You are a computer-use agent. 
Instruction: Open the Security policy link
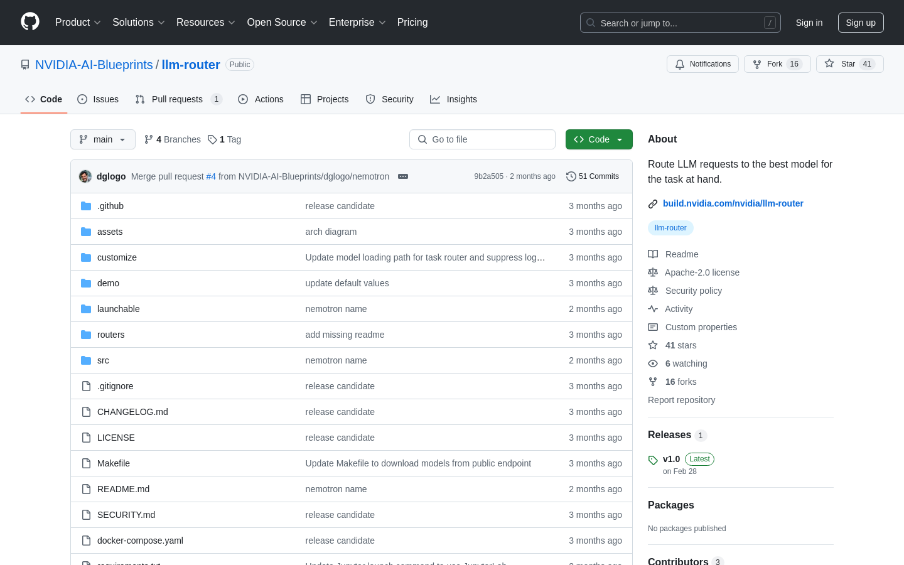pos(685,291)
